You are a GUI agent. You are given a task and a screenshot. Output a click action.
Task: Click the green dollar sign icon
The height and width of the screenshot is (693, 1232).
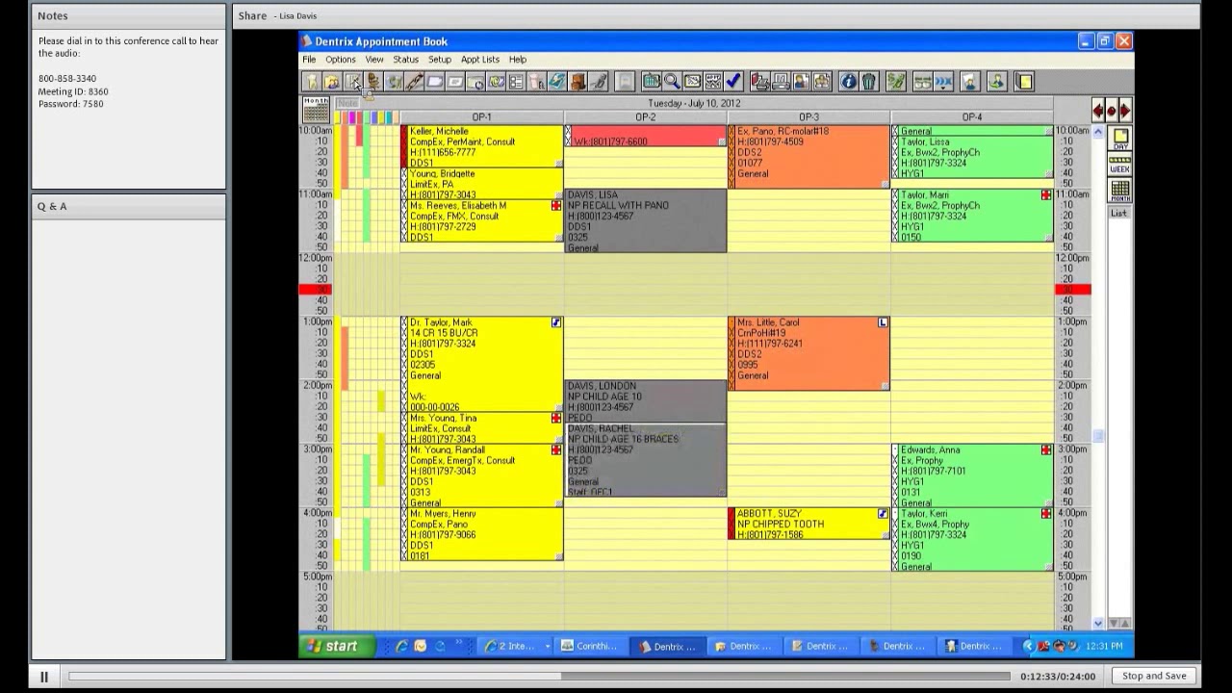[896, 82]
